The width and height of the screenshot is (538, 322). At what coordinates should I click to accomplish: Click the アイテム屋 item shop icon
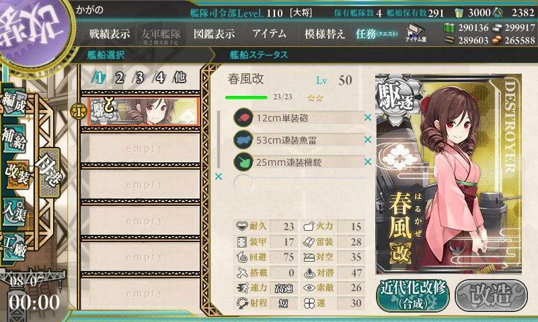[416, 34]
